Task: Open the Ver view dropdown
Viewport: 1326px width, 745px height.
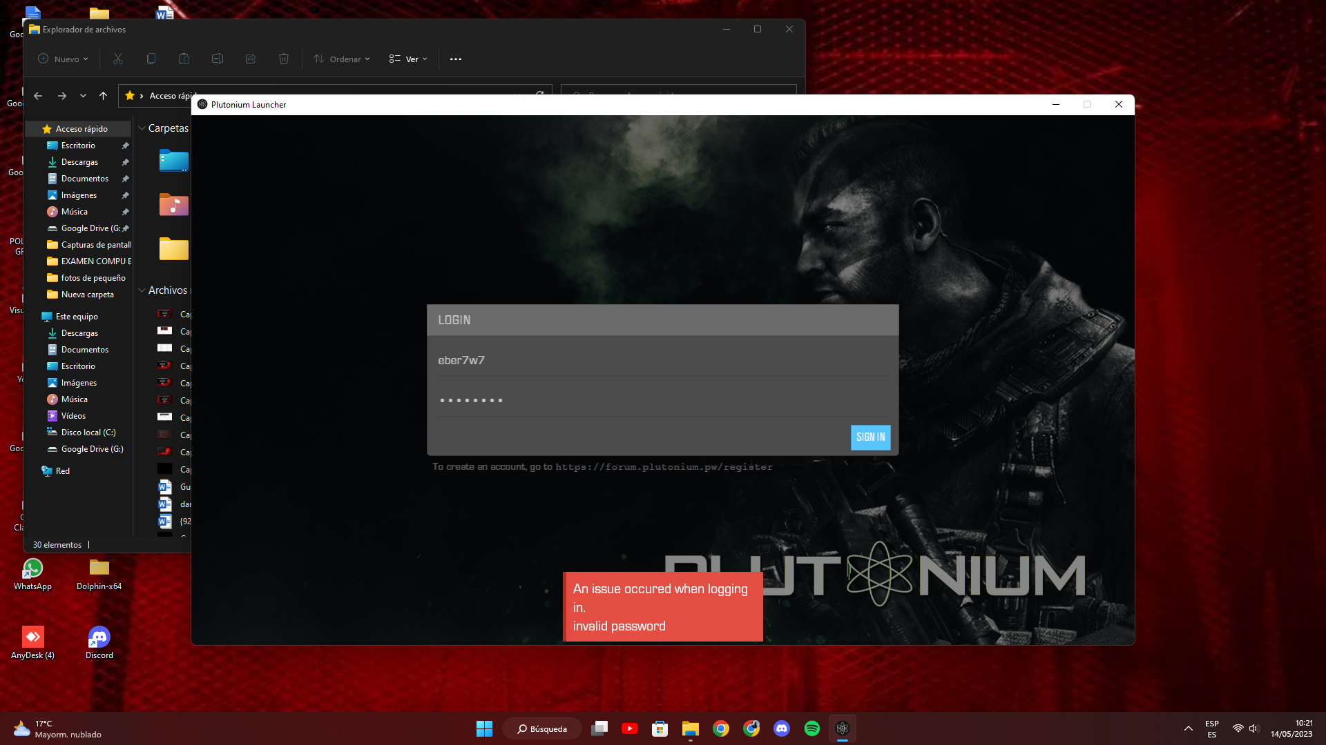Action: [408, 59]
